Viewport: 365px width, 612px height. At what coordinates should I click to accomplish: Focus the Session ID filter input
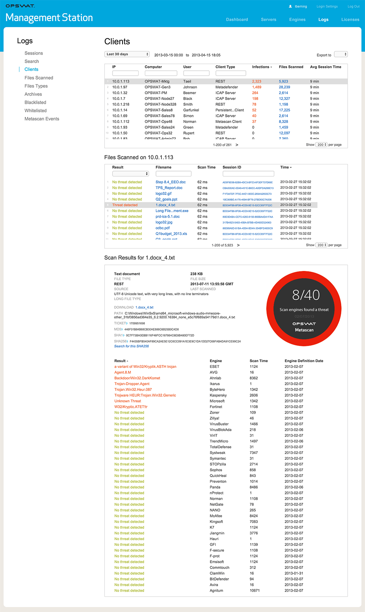248,174
